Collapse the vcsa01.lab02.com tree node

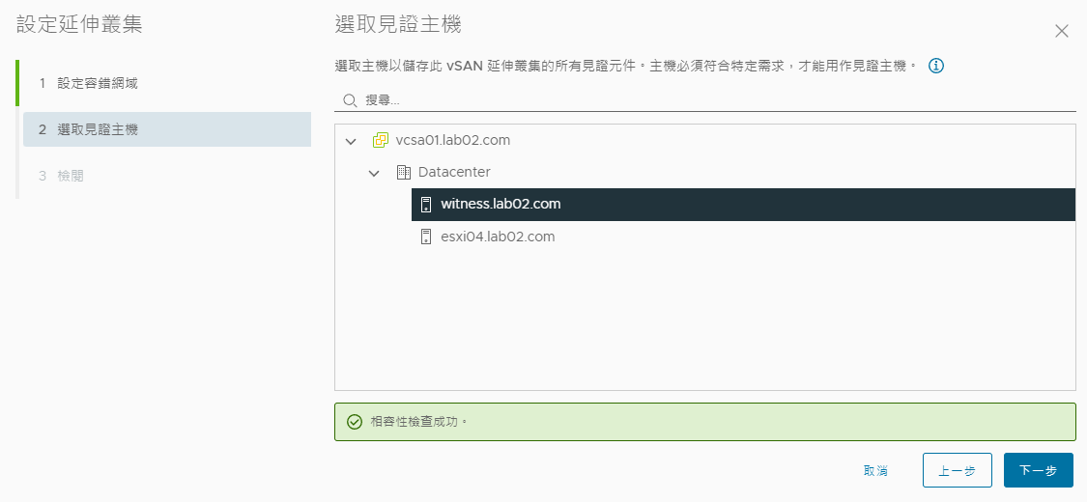[351, 141]
